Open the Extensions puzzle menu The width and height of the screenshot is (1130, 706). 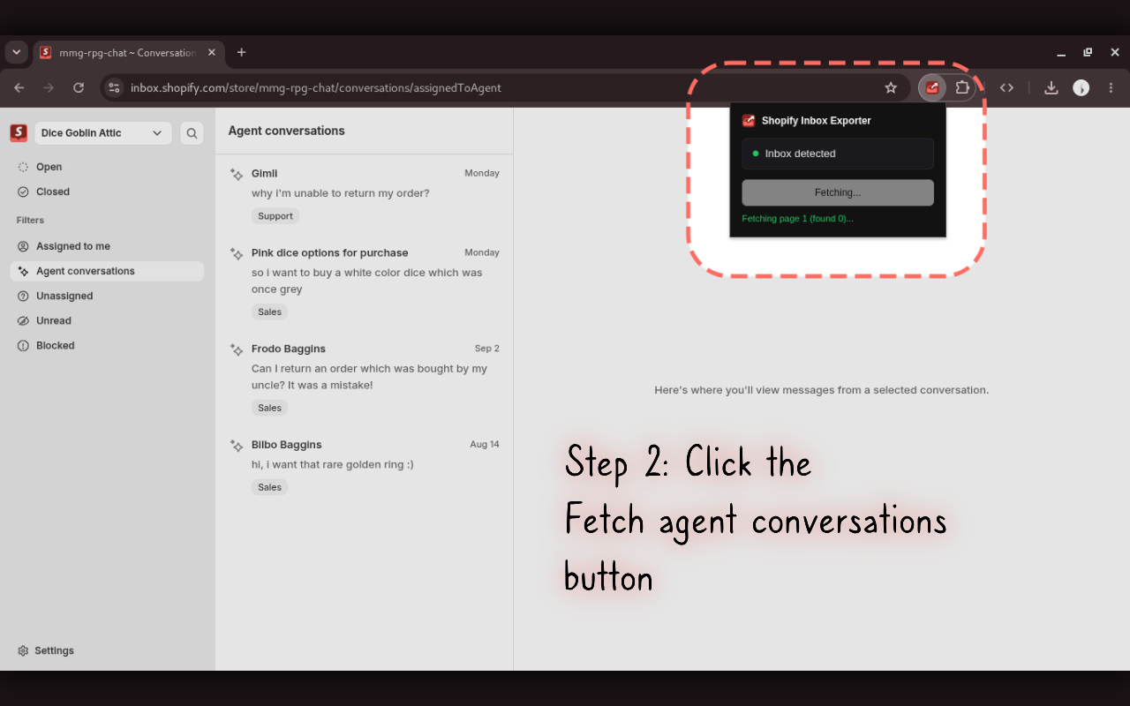[962, 87]
